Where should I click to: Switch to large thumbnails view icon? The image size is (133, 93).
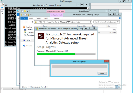119,87
